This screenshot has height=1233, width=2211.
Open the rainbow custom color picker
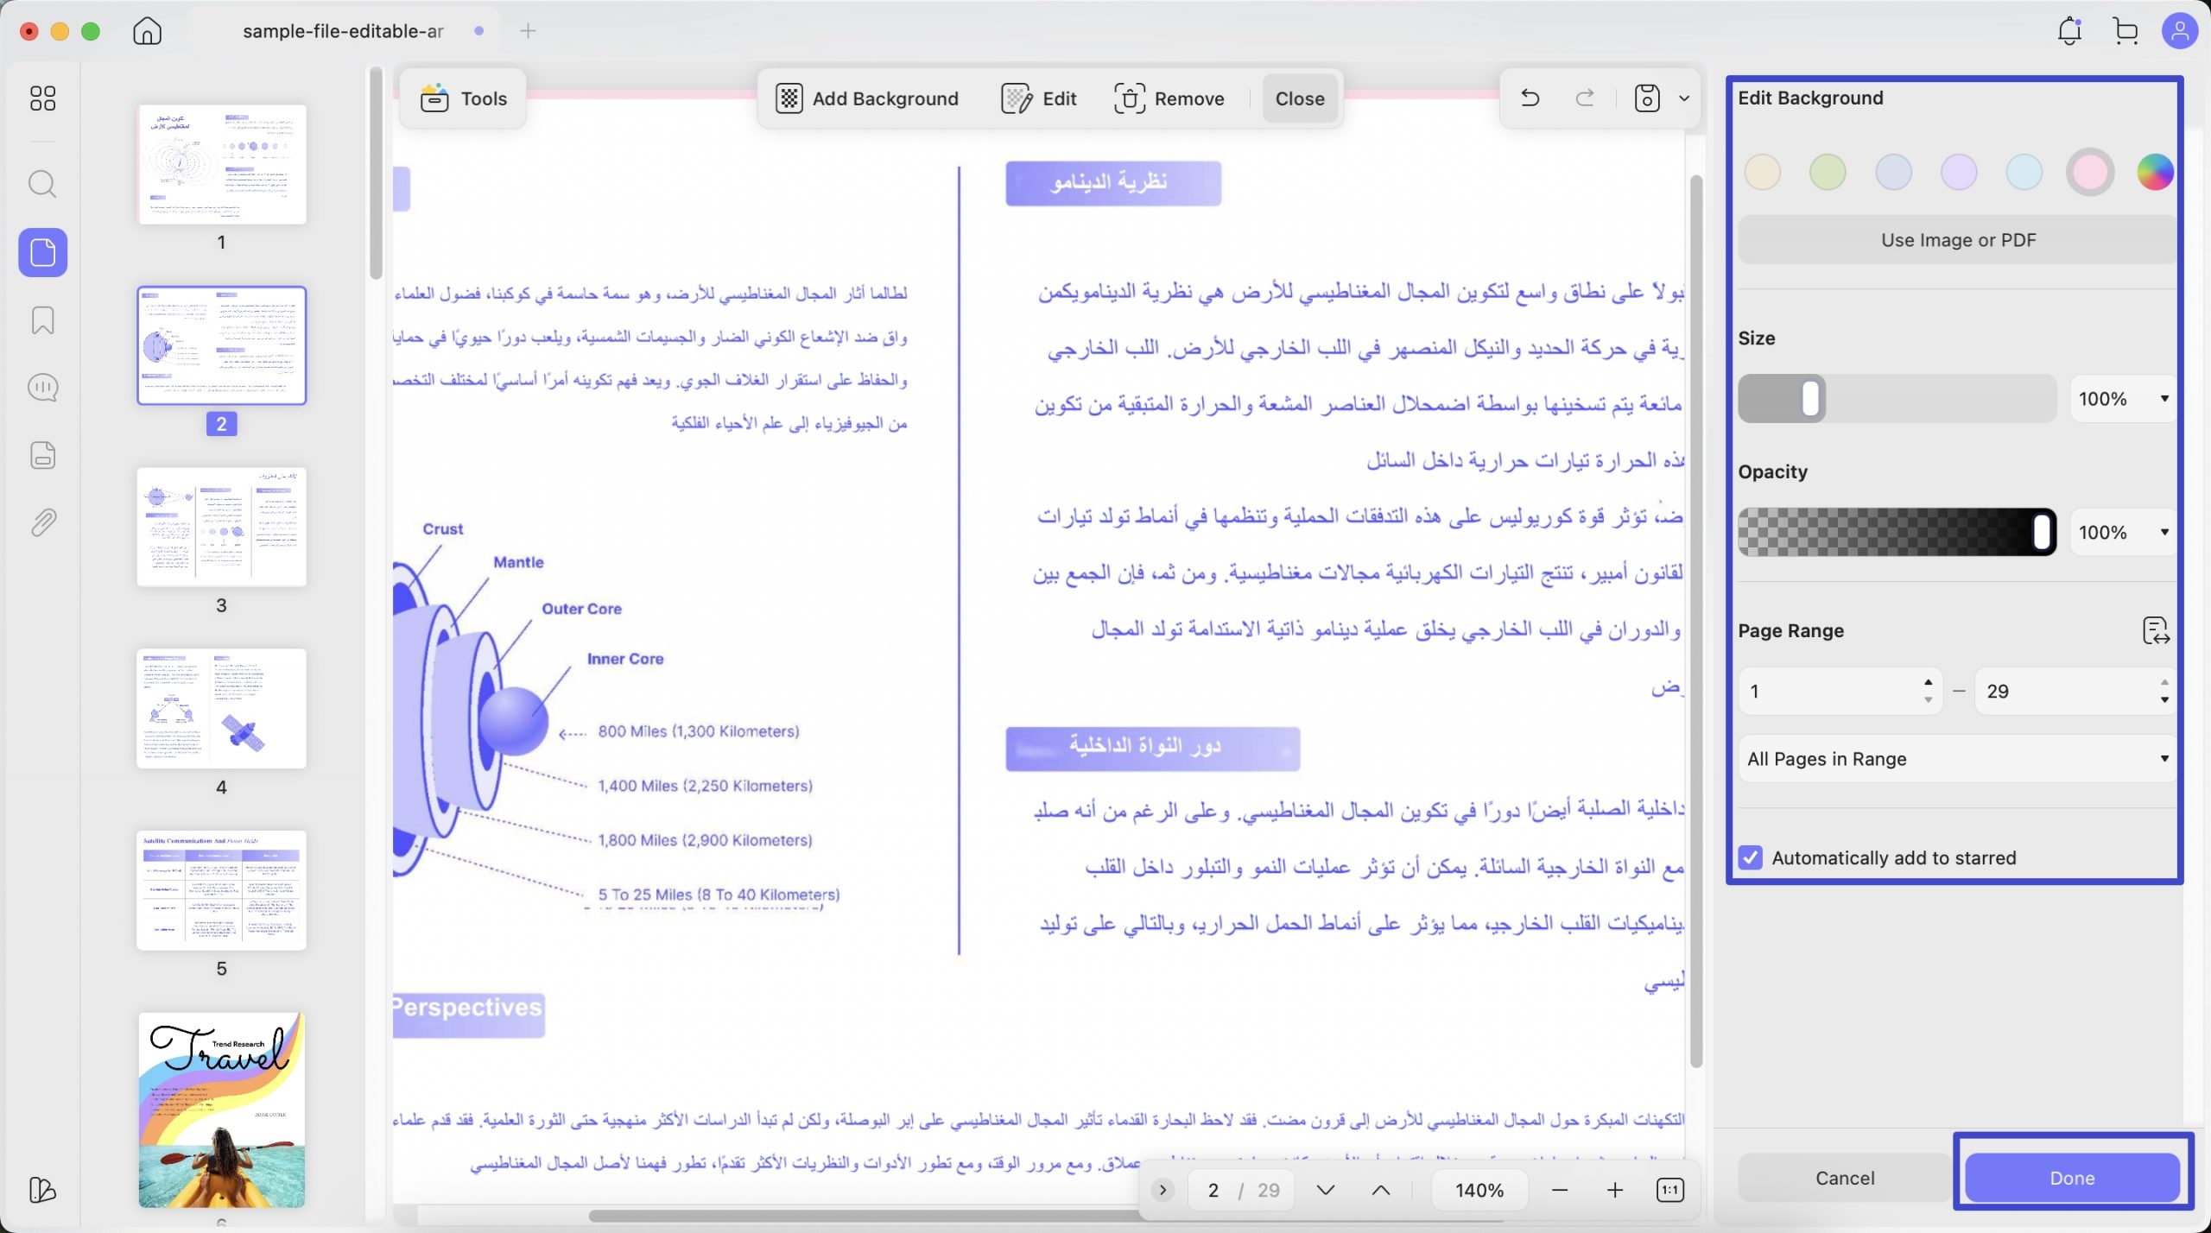coord(2155,172)
